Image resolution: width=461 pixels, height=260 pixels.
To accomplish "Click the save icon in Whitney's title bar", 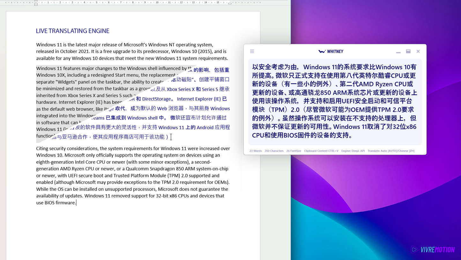I will tap(408, 51).
